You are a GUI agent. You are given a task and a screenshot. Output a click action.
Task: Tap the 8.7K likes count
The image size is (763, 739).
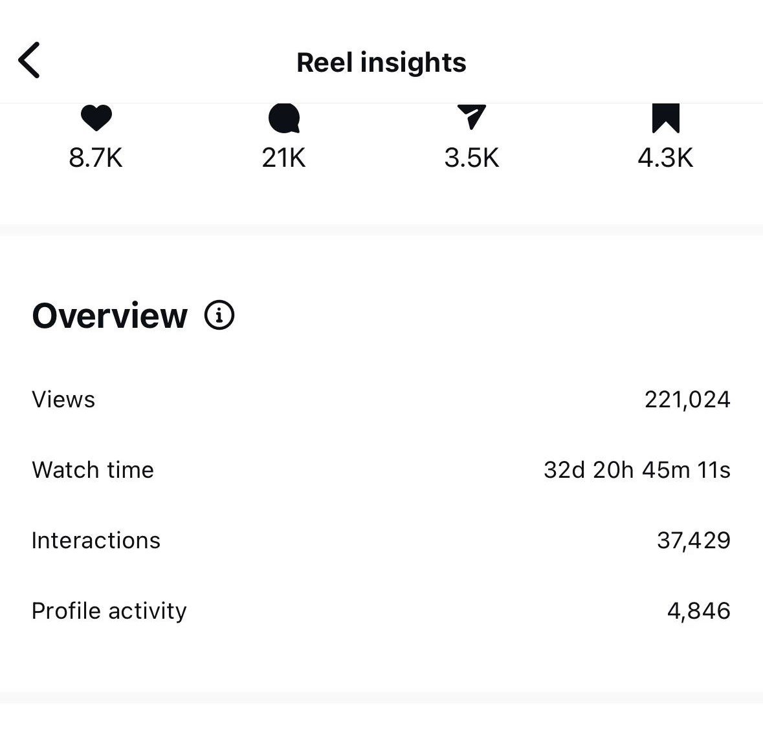click(x=96, y=158)
